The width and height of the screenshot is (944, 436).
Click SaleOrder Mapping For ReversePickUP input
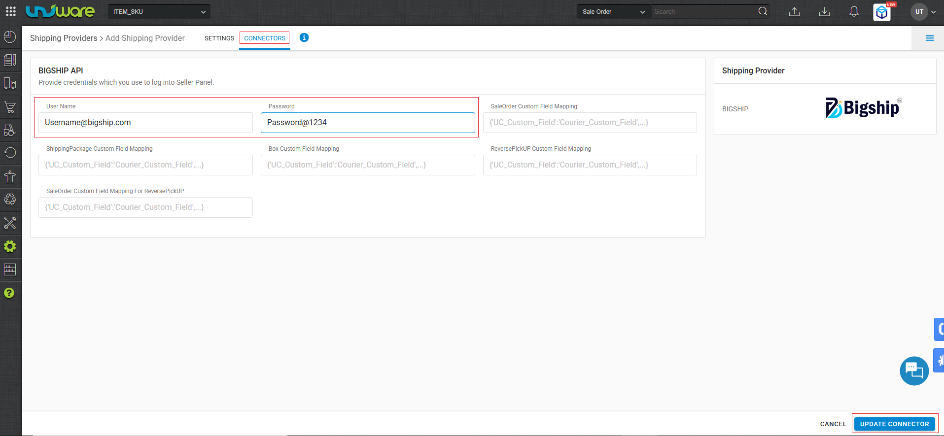[145, 207]
